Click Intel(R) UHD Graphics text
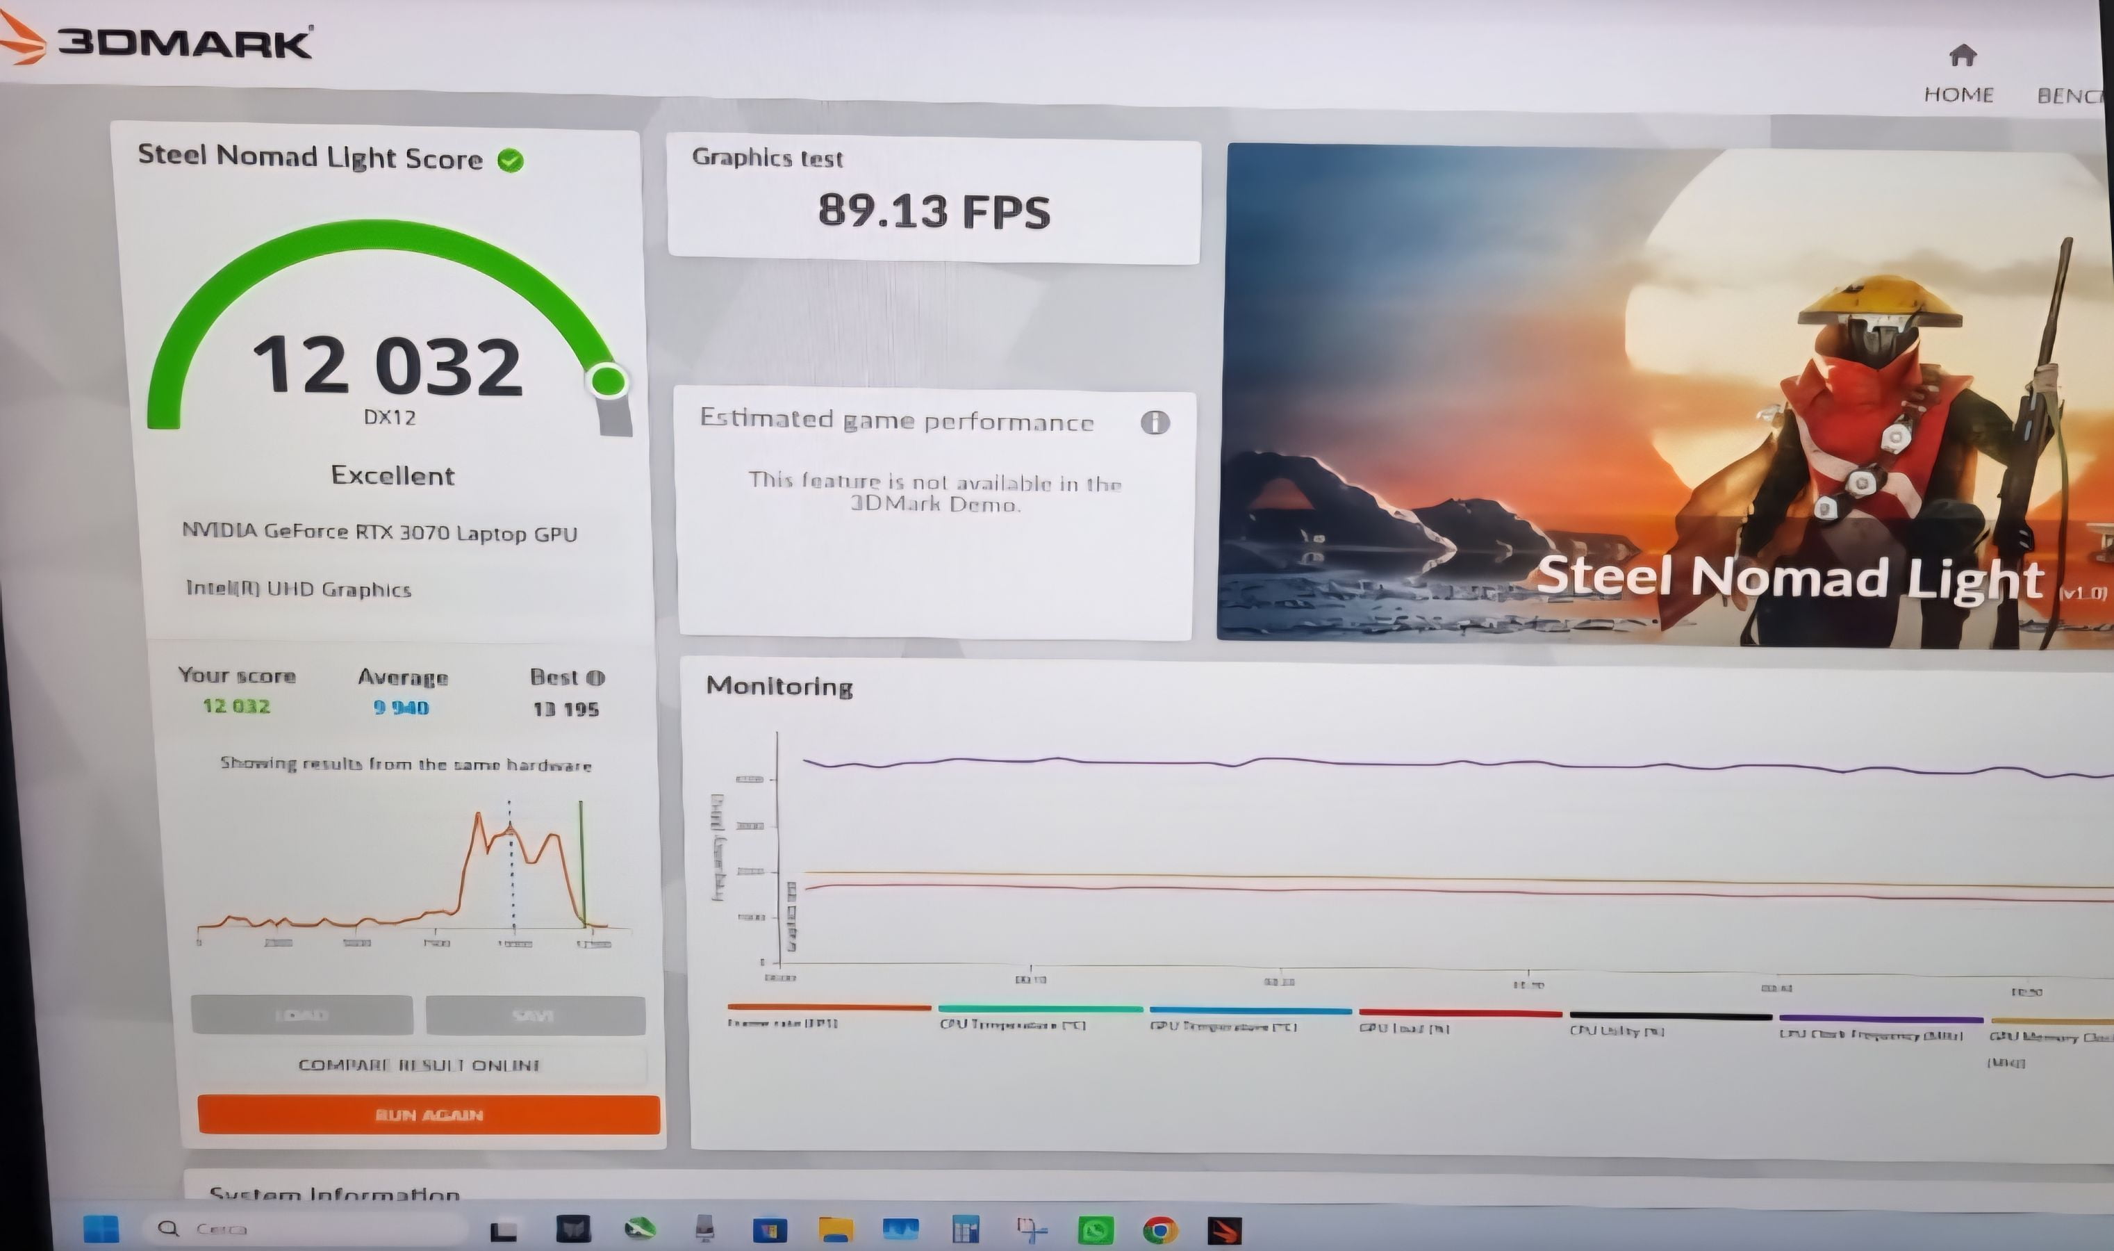This screenshot has height=1251, width=2114. click(x=298, y=589)
